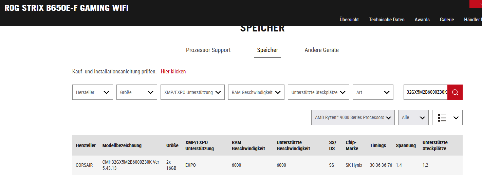Open the Größe filter dropdown

click(x=136, y=92)
